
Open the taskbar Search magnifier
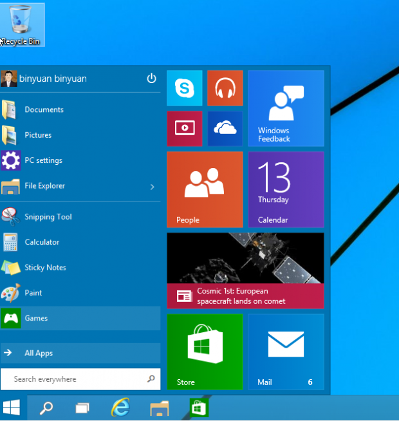[x=46, y=408]
